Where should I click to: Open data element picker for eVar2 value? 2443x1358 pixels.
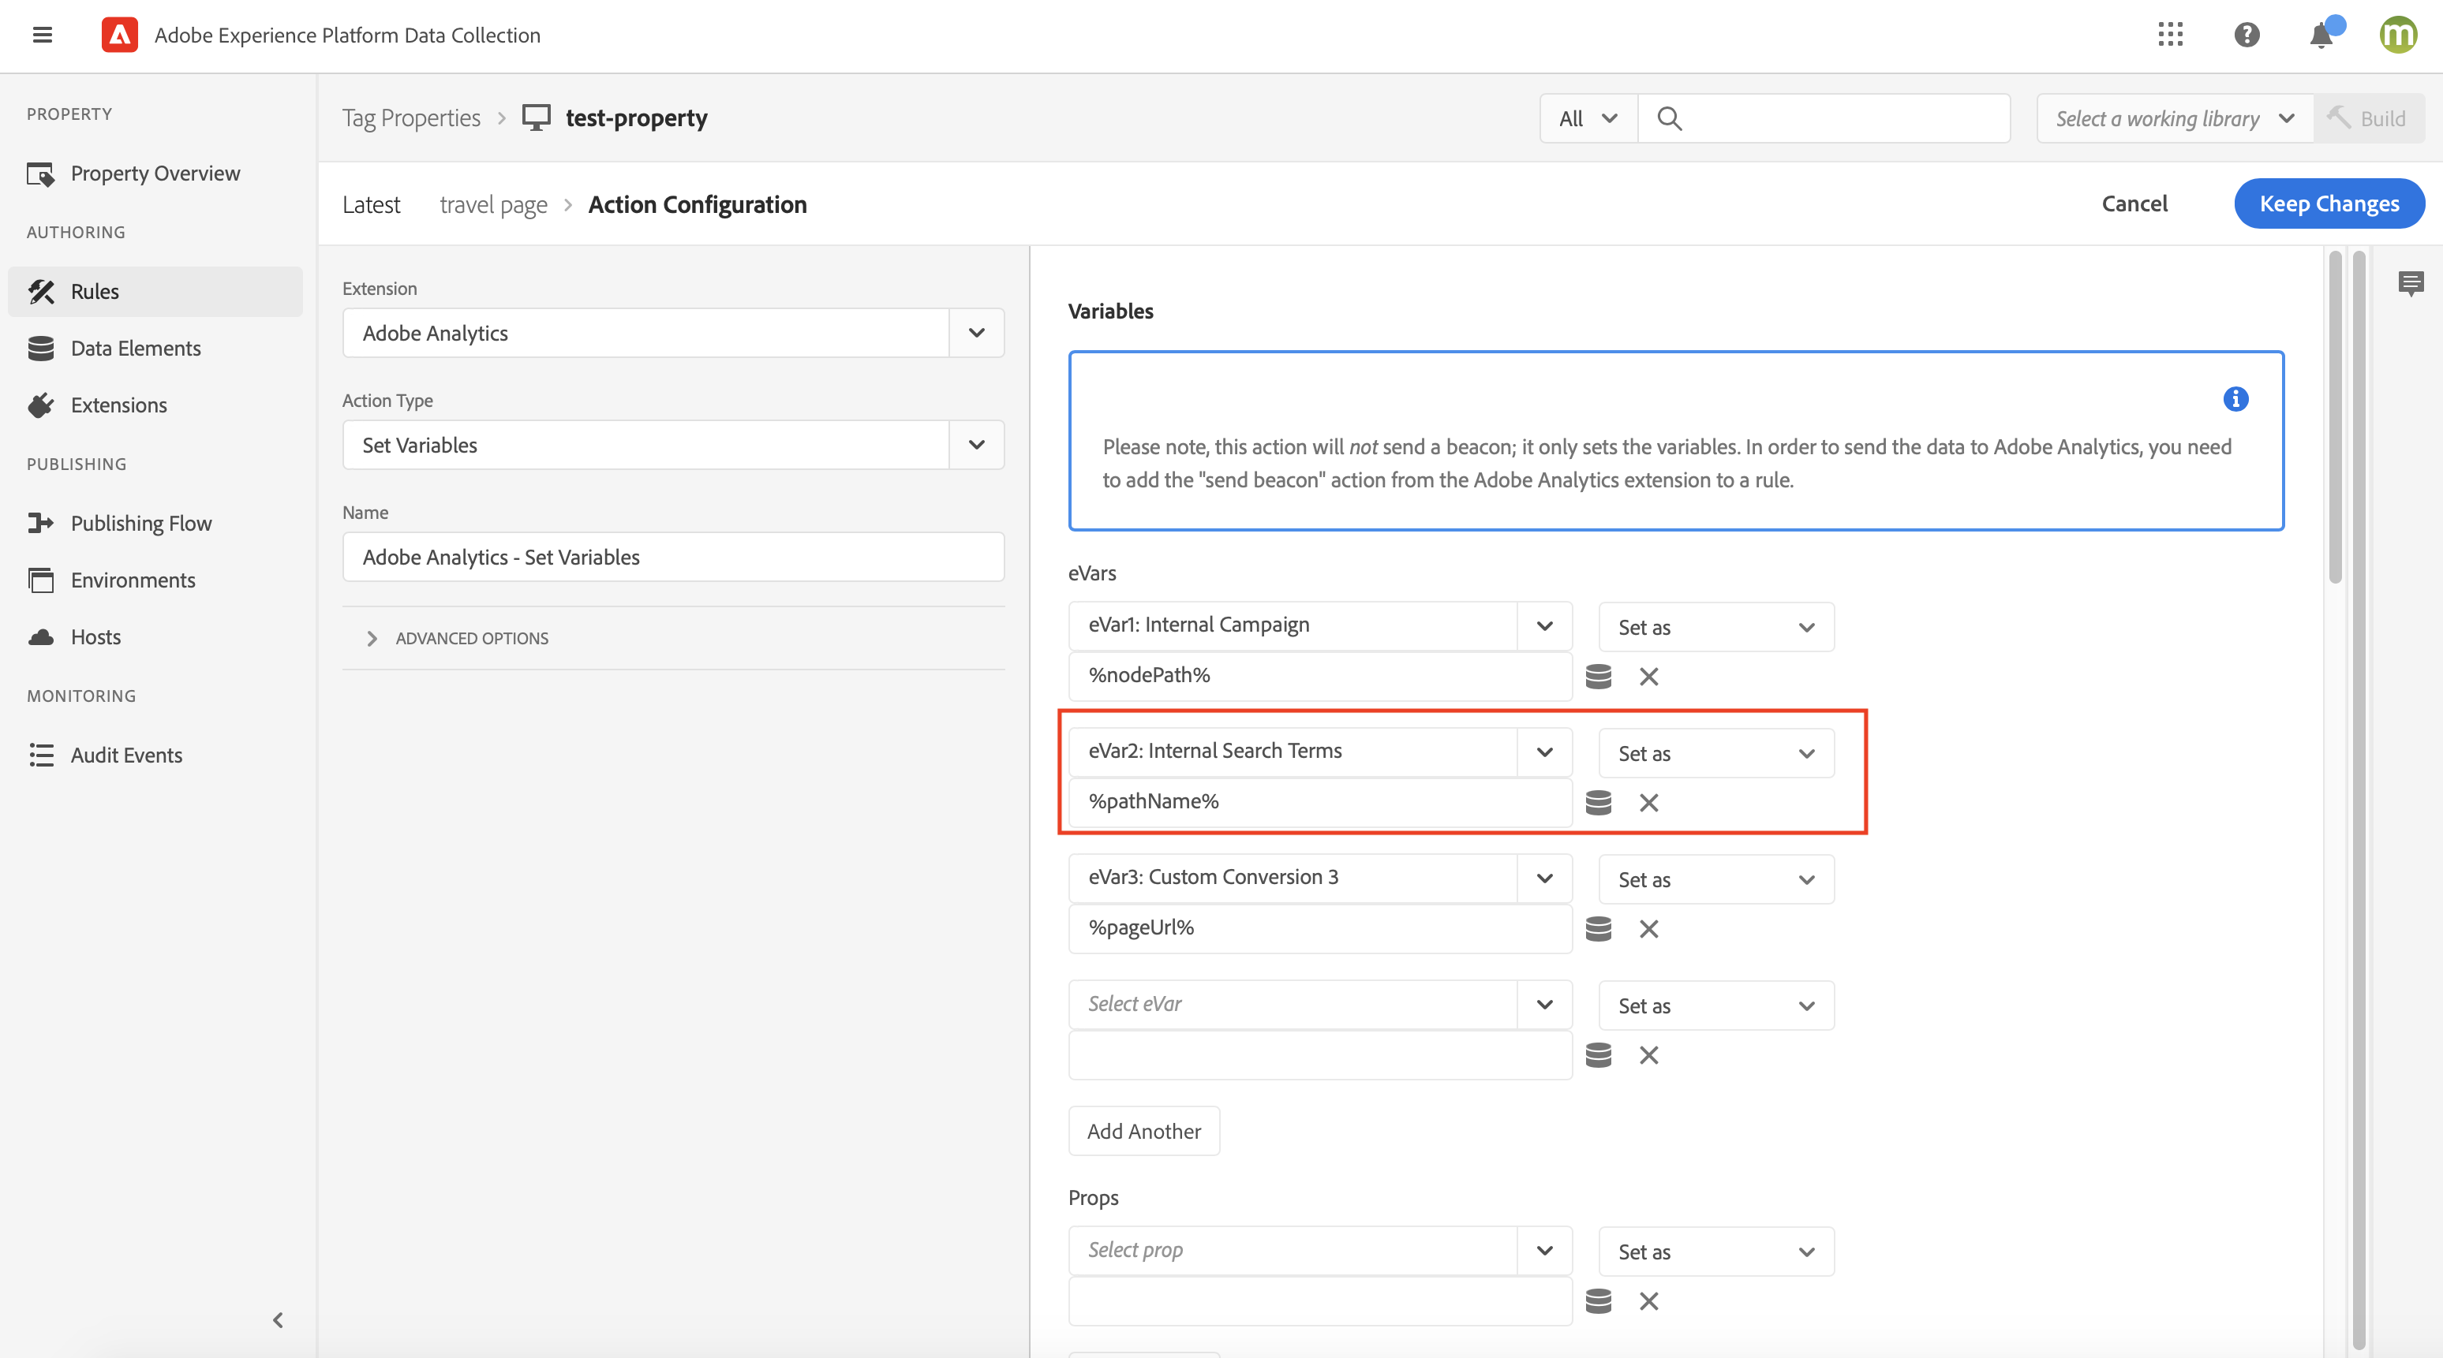[1598, 803]
